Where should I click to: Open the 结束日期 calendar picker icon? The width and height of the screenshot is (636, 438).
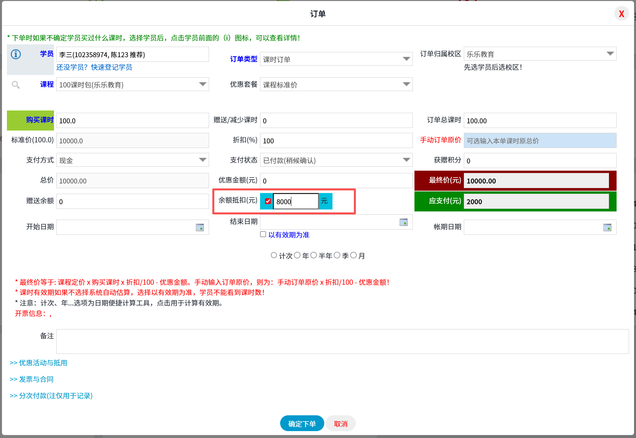point(403,222)
